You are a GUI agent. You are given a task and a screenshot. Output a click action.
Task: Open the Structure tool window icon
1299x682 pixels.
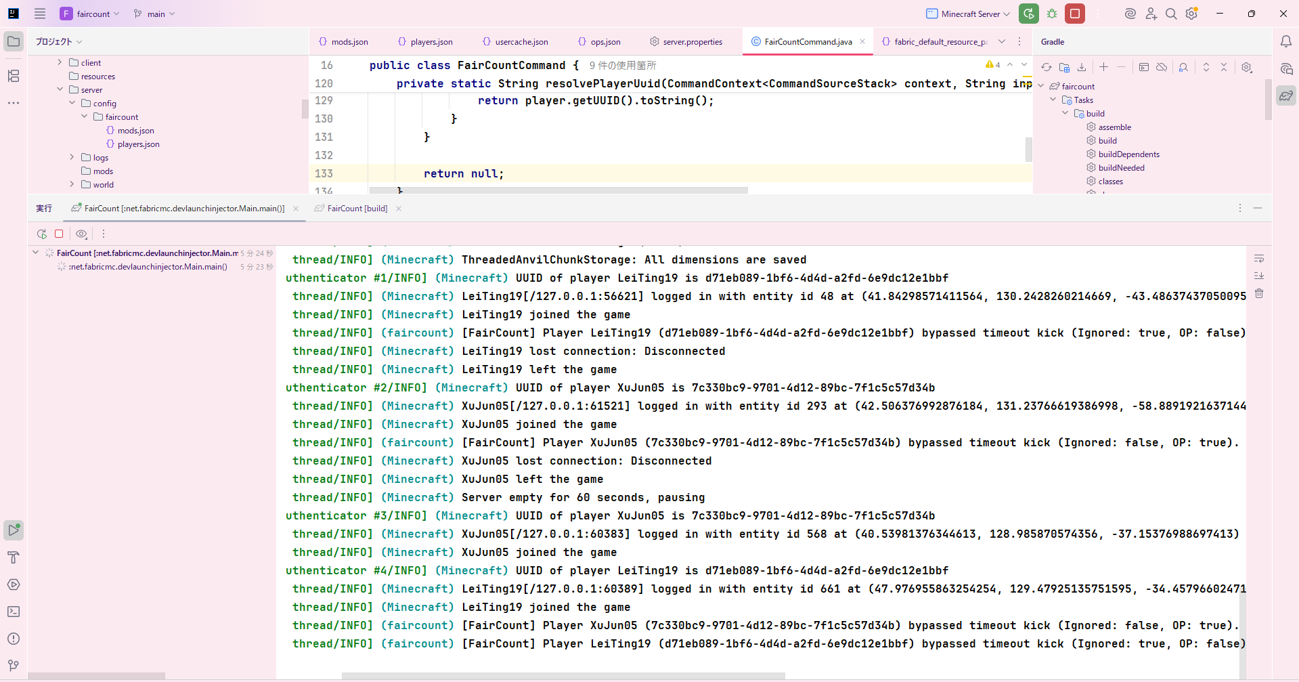[14, 76]
